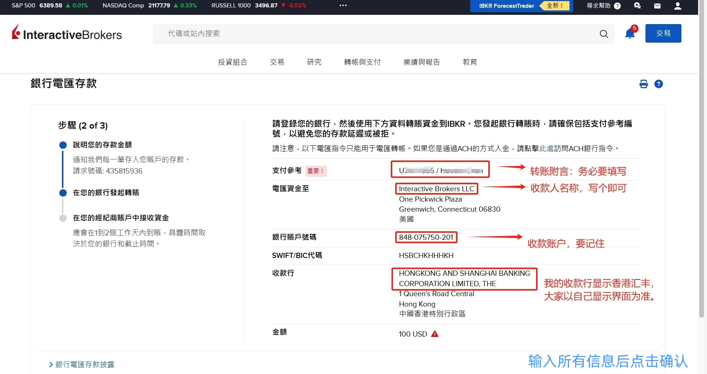
Task: Select the payment reference value
Action: [x=440, y=171]
